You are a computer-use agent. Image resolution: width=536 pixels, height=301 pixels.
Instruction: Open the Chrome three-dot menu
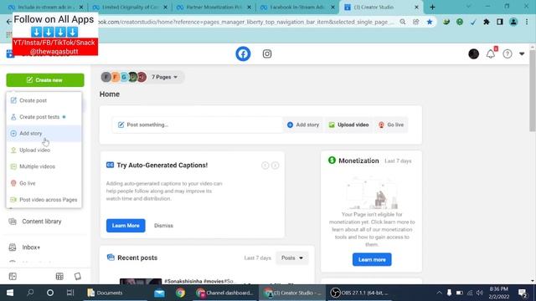[x=527, y=22]
